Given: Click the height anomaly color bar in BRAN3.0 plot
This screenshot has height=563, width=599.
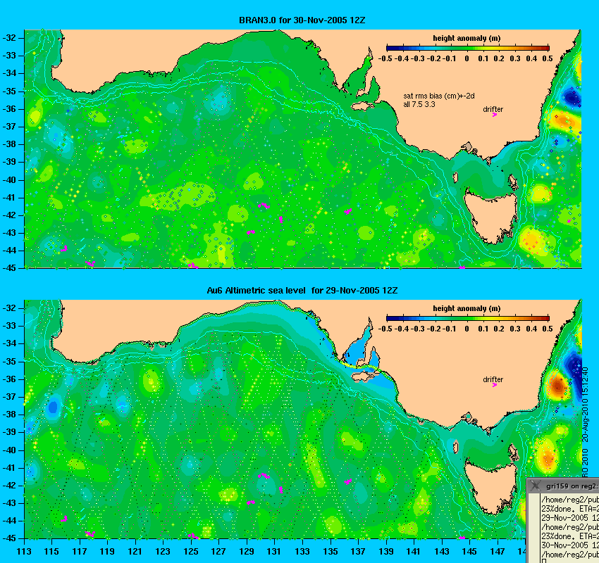Looking at the screenshot, I should [x=468, y=48].
